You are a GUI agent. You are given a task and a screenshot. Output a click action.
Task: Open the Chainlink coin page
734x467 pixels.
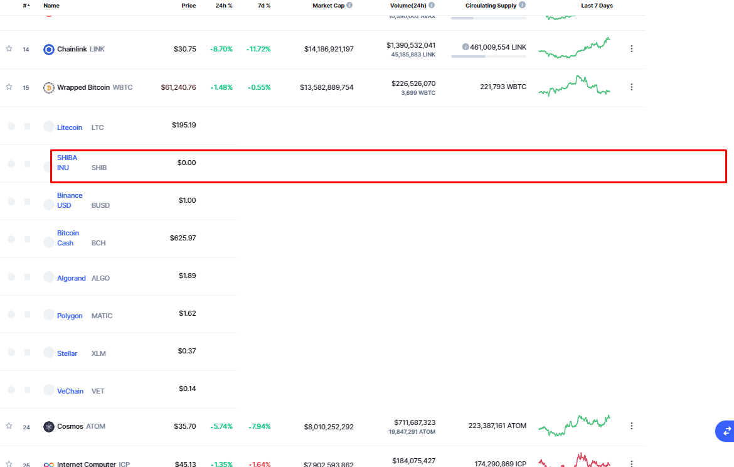click(x=72, y=49)
